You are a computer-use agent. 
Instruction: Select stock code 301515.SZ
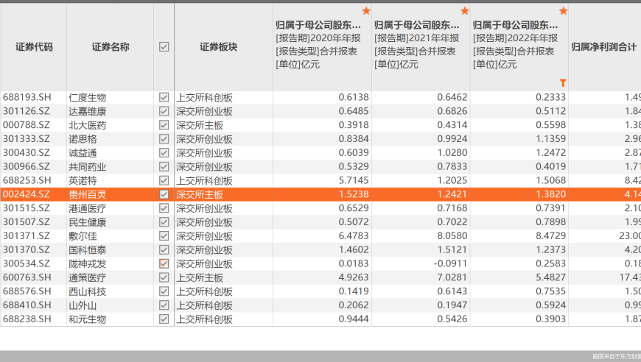(27, 208)
